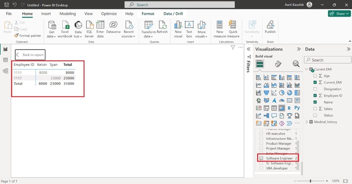Connect to SQL Server

click(x=89, y=29)
